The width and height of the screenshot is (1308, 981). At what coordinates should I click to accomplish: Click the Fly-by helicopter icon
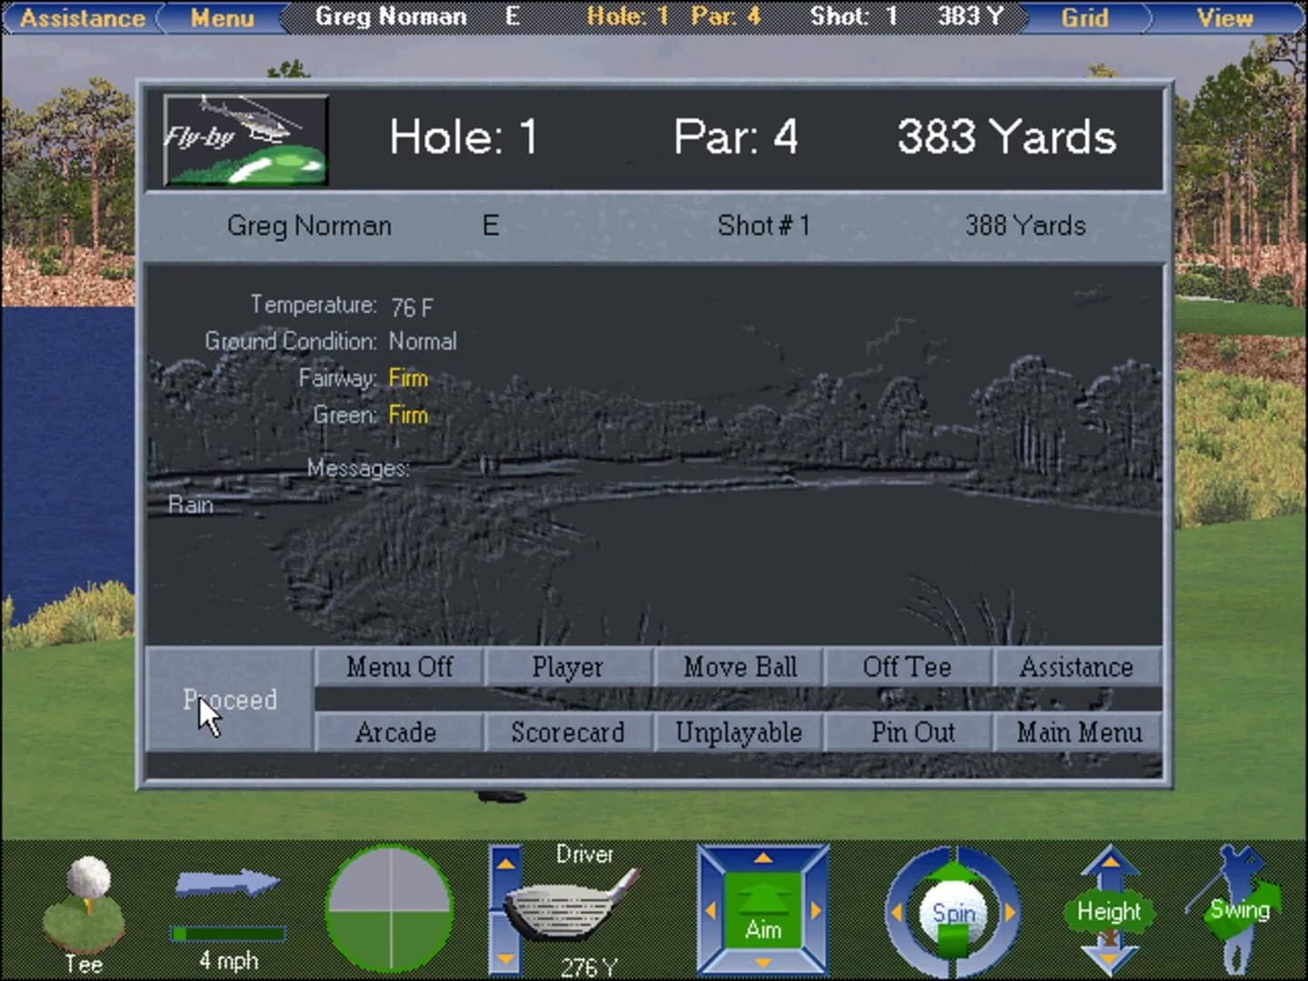click(245, 137)
